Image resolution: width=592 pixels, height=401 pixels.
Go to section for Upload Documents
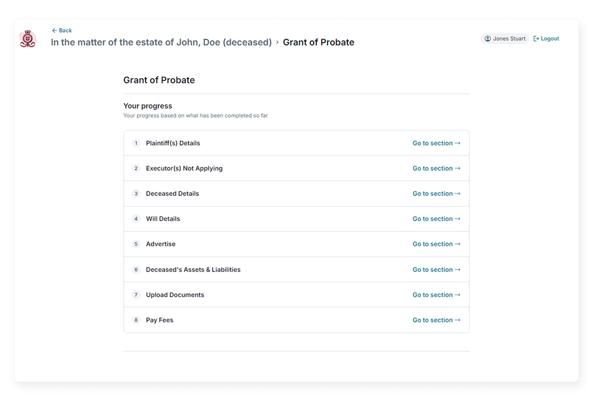click(x=436, y=294)
